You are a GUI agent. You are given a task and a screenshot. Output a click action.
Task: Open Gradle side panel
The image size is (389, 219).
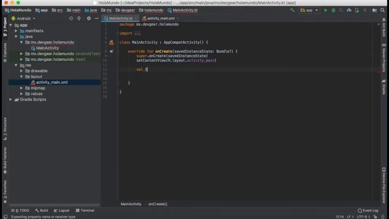[x=384, y=86]
